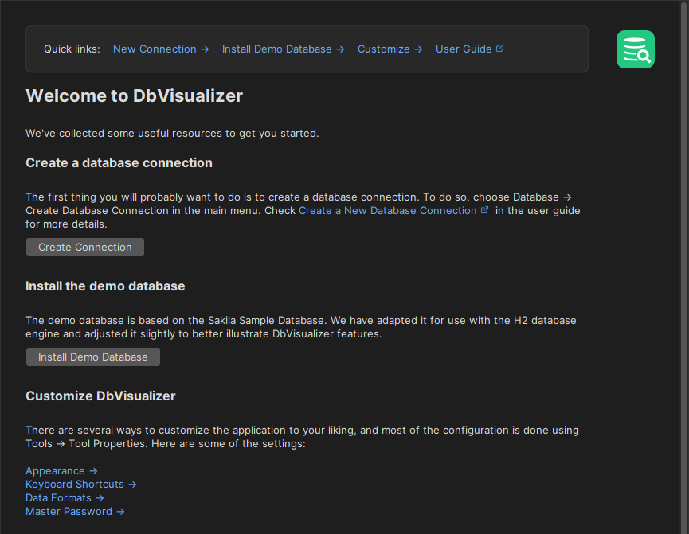Screen dimensions: 689x534
Task: Click the Create a database connection heading
Action: pos(119,163)
